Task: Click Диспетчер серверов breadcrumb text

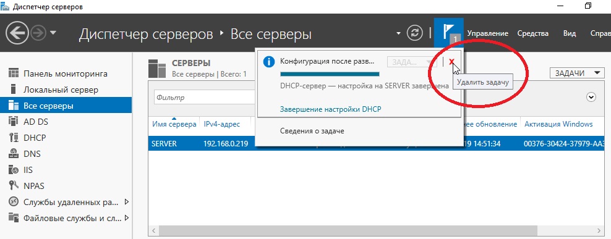Action: [146, 34]
